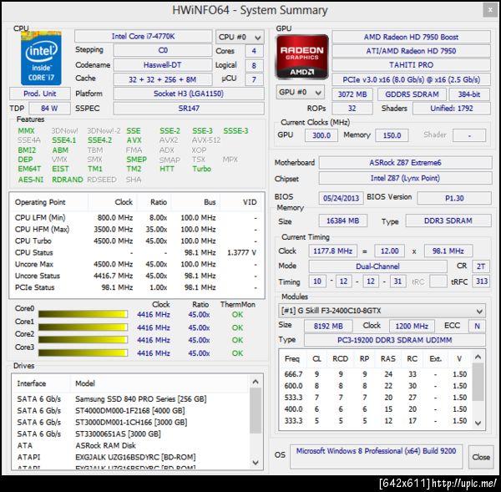Click the Intel Core i7 logo image
Viewport: 501px width, 492px height.
pyautogui.click(x=41, y=58)
